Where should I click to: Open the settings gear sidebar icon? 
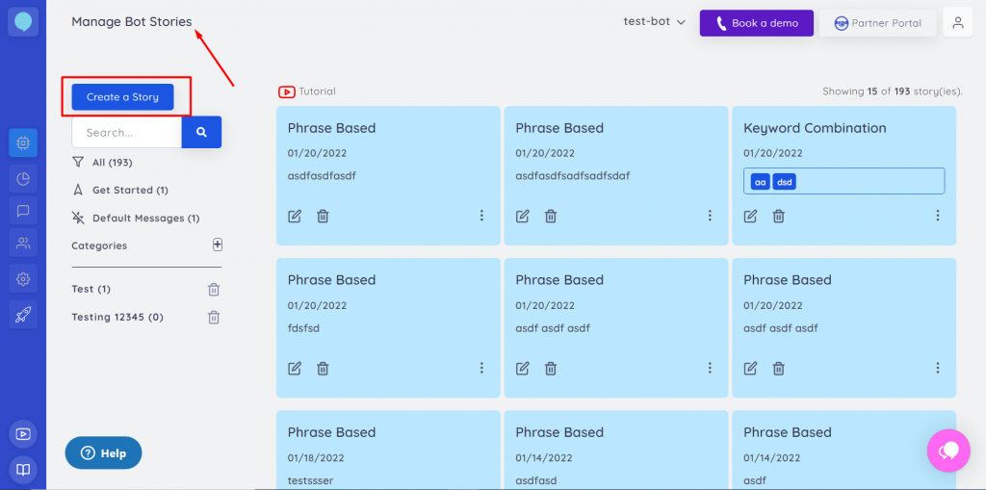(x=23, y=279)
